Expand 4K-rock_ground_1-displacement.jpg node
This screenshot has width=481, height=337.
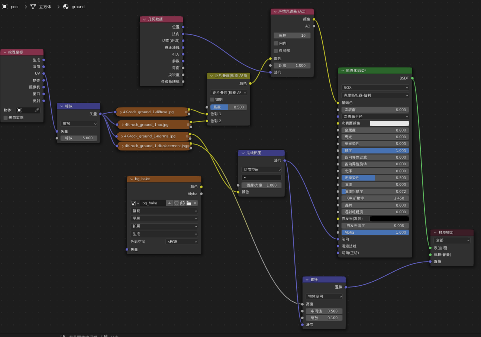pyautogui.click(x=122, y=146)
